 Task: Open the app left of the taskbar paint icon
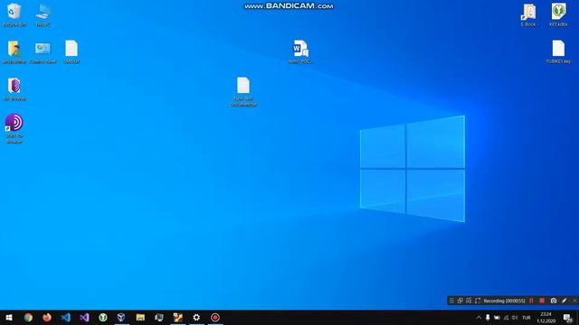tap(159, 317)
